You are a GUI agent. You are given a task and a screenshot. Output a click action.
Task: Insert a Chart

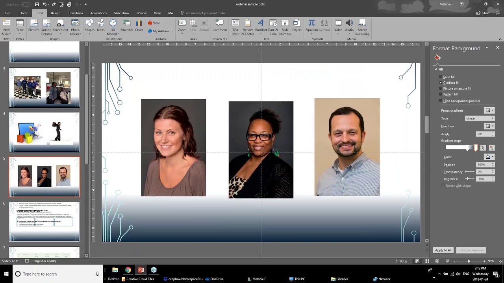point(139,25)
